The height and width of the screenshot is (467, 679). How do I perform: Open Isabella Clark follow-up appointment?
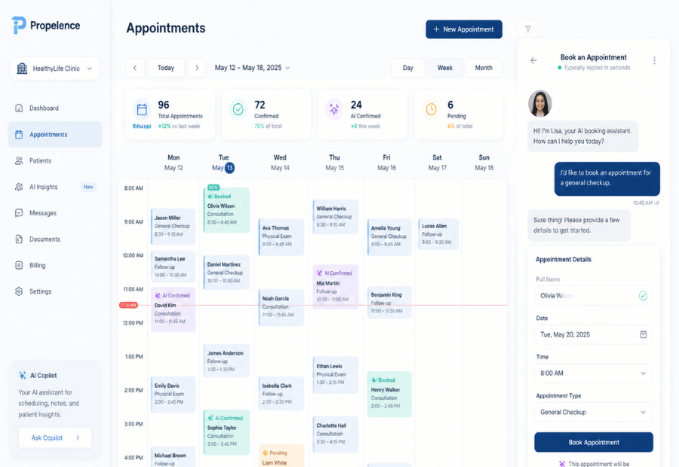[x=281, y=393]
